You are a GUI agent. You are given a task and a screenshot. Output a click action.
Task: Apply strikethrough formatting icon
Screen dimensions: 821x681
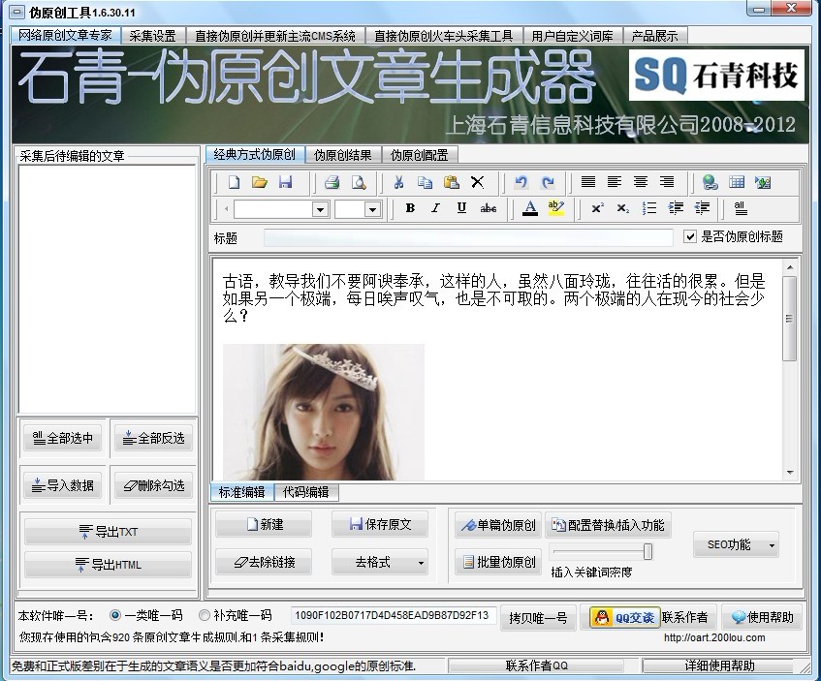[489, 208]
